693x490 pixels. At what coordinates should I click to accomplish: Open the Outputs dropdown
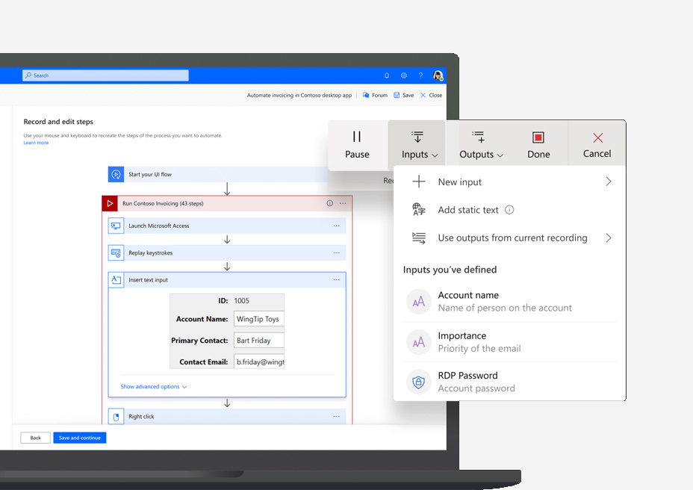pos(480,145)
